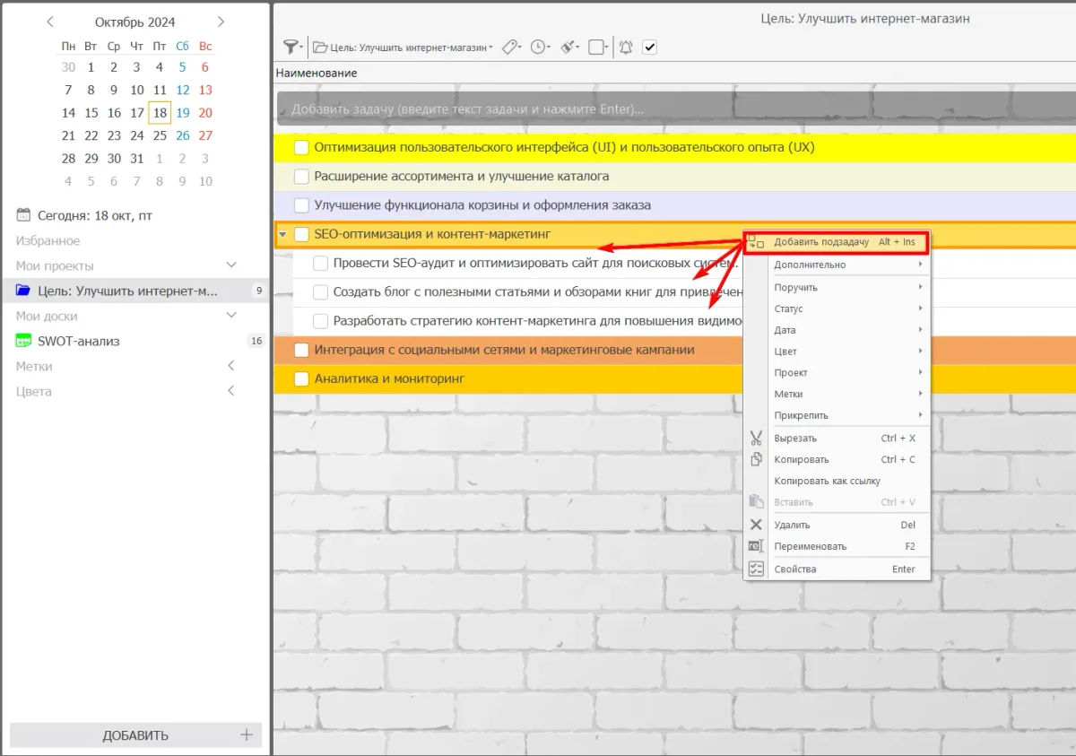The image size is (1076, 756).
Task: Click the scissors icon for Вырезать
Action: [x=756, y=439]
